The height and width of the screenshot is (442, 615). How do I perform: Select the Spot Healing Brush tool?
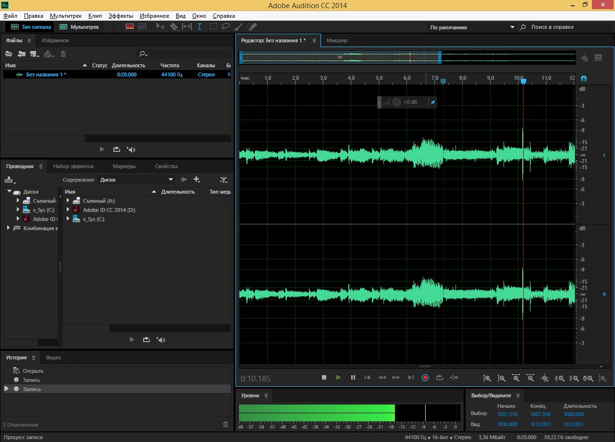click(252, 27)
